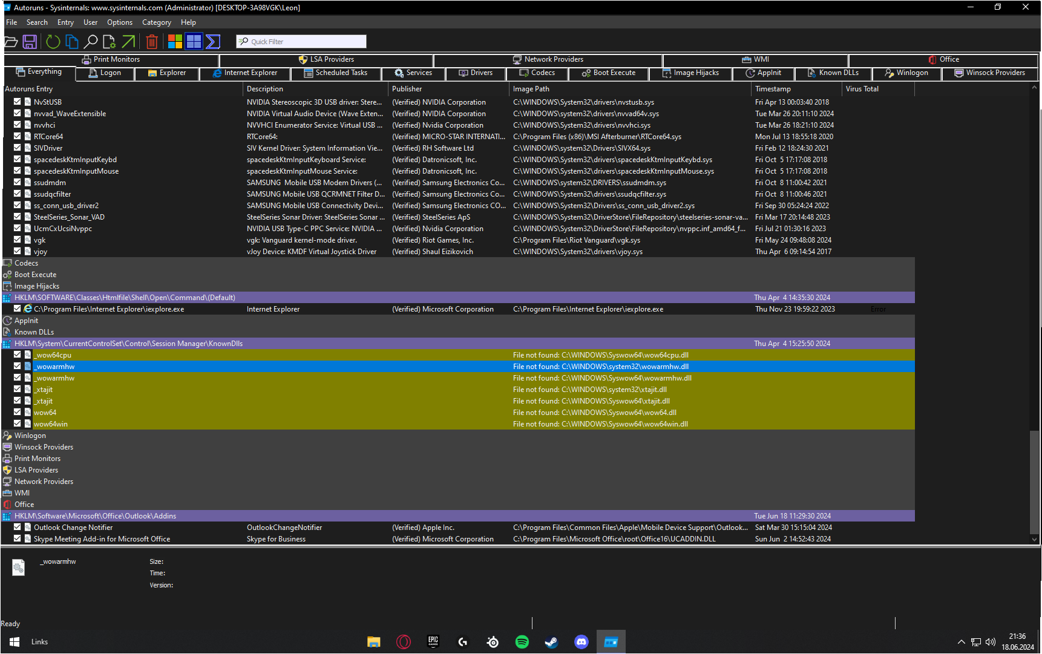Click the Open file toolbar icon
Image resolution: width=1042 pixels, height=654 pixels.
(11, 42)
